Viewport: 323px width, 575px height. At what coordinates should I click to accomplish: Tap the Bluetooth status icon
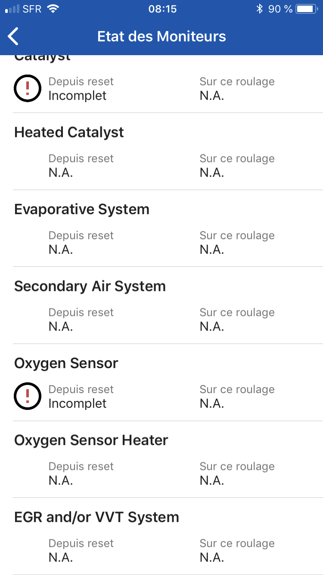[x=259, y=9]
